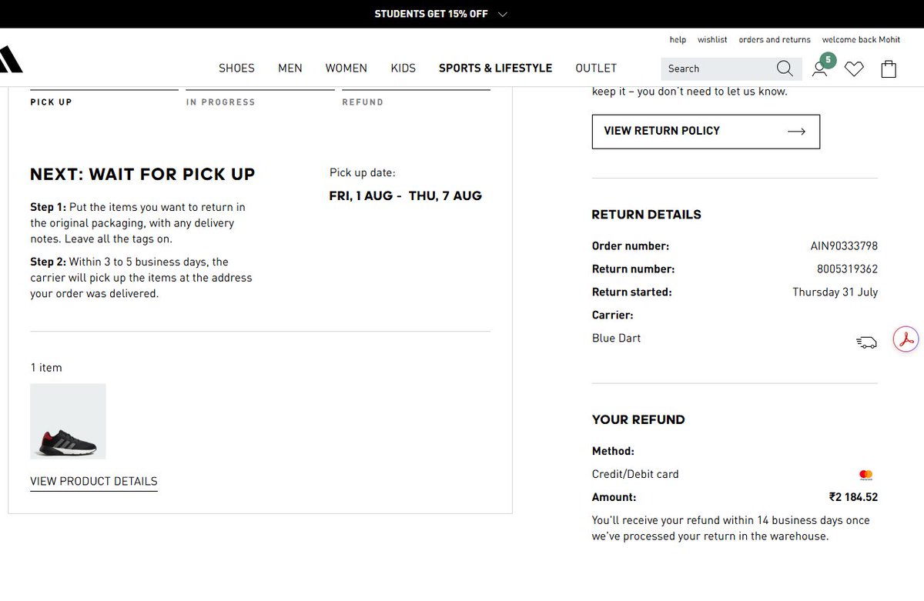Image resolution: width=924 pixels, height=601 pixels.
Task: Click the search magnifier icon
Action: coord(785,68)
